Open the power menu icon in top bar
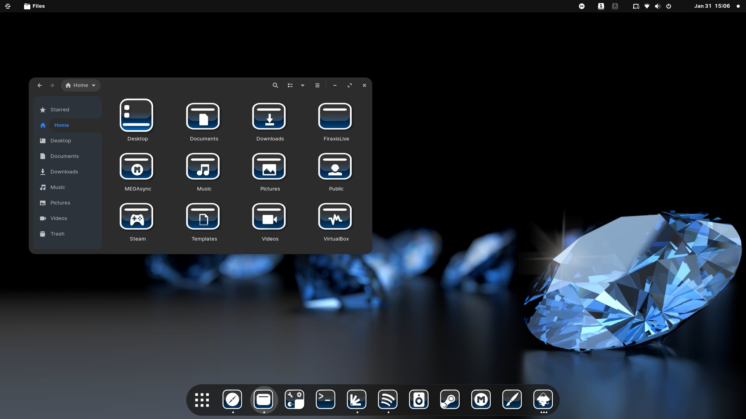The height and width of the screenshot is (419, 746). (x=669, y=6)
